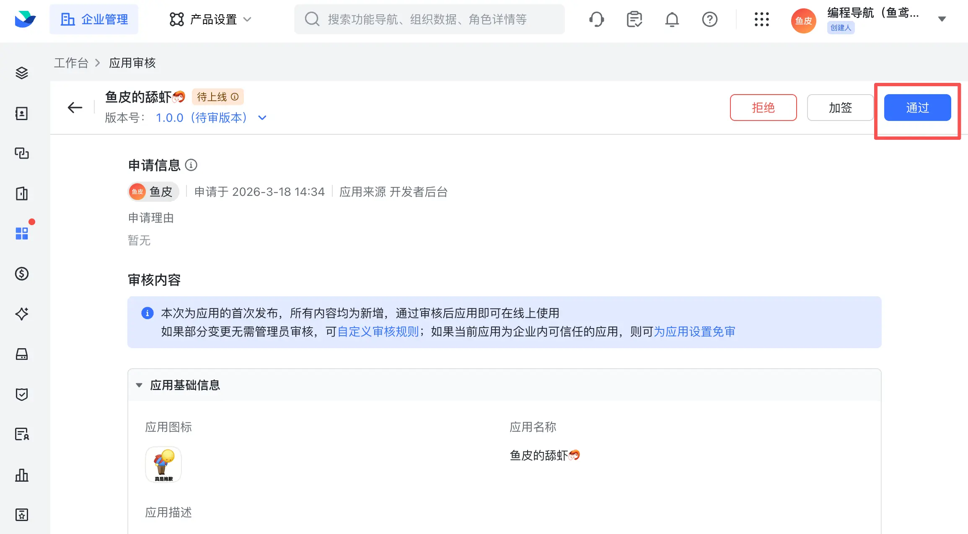
Task: Open the nine-dot app grid
Action: click(761, 19)
